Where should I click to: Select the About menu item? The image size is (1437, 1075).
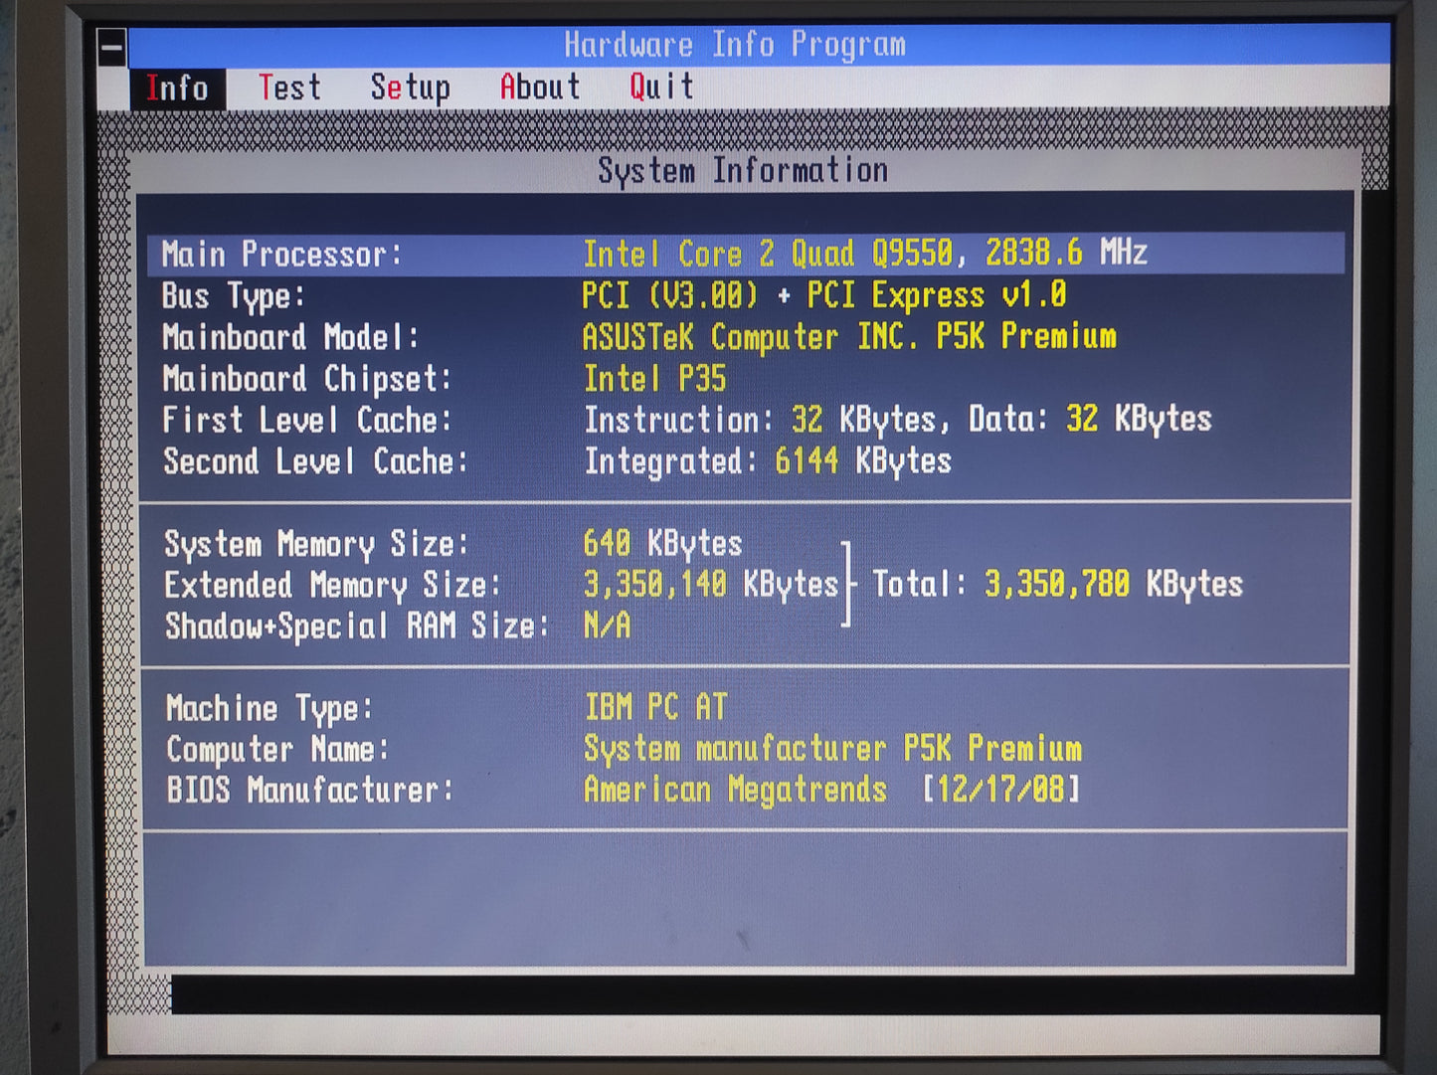(540, 89)
